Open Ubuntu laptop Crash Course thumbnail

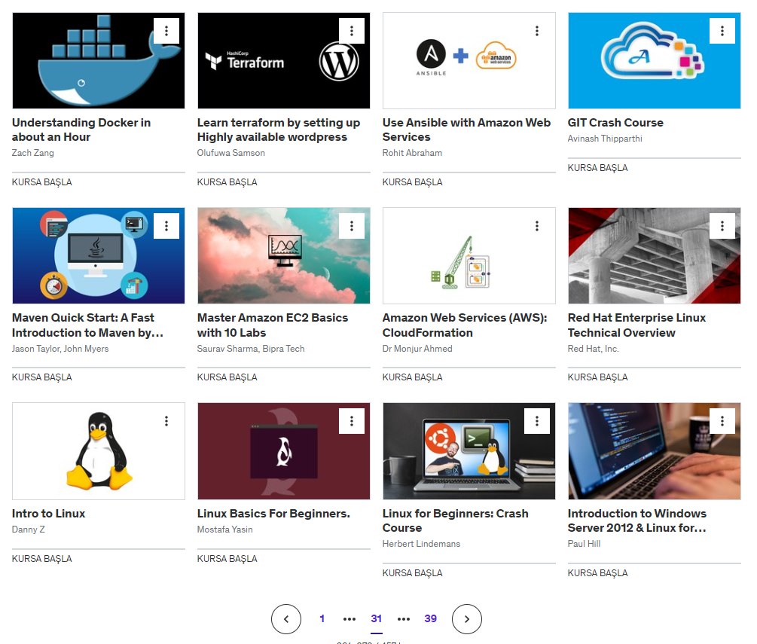[x=469, y=451]
